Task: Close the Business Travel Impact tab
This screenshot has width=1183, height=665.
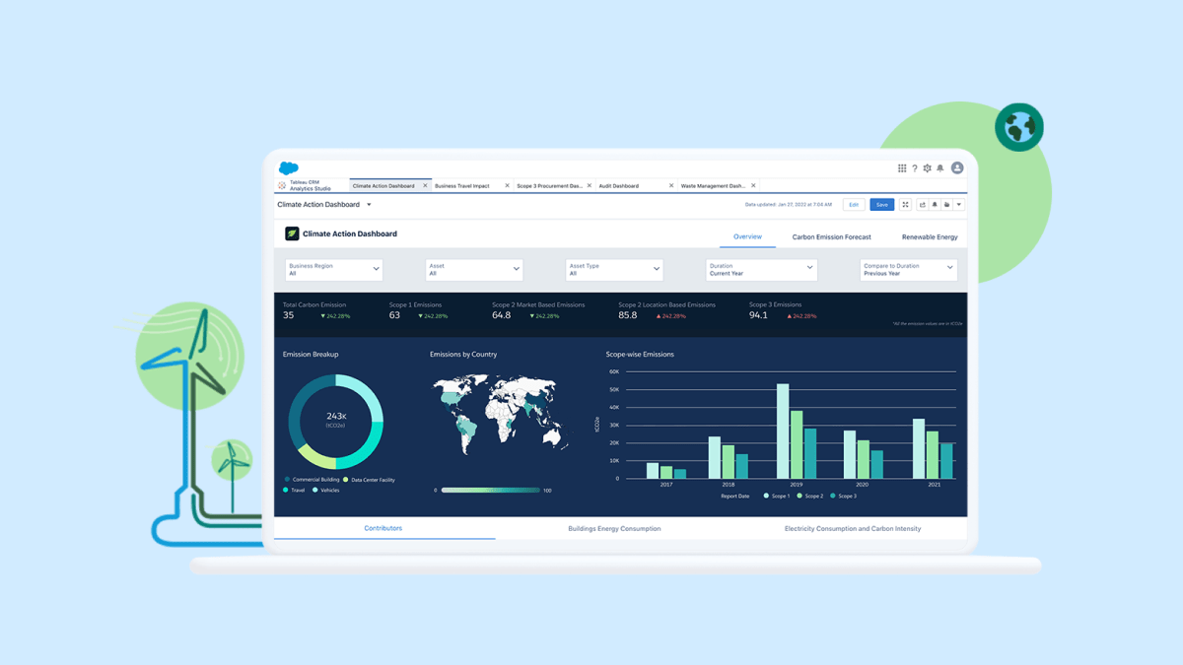Action: 507,185
